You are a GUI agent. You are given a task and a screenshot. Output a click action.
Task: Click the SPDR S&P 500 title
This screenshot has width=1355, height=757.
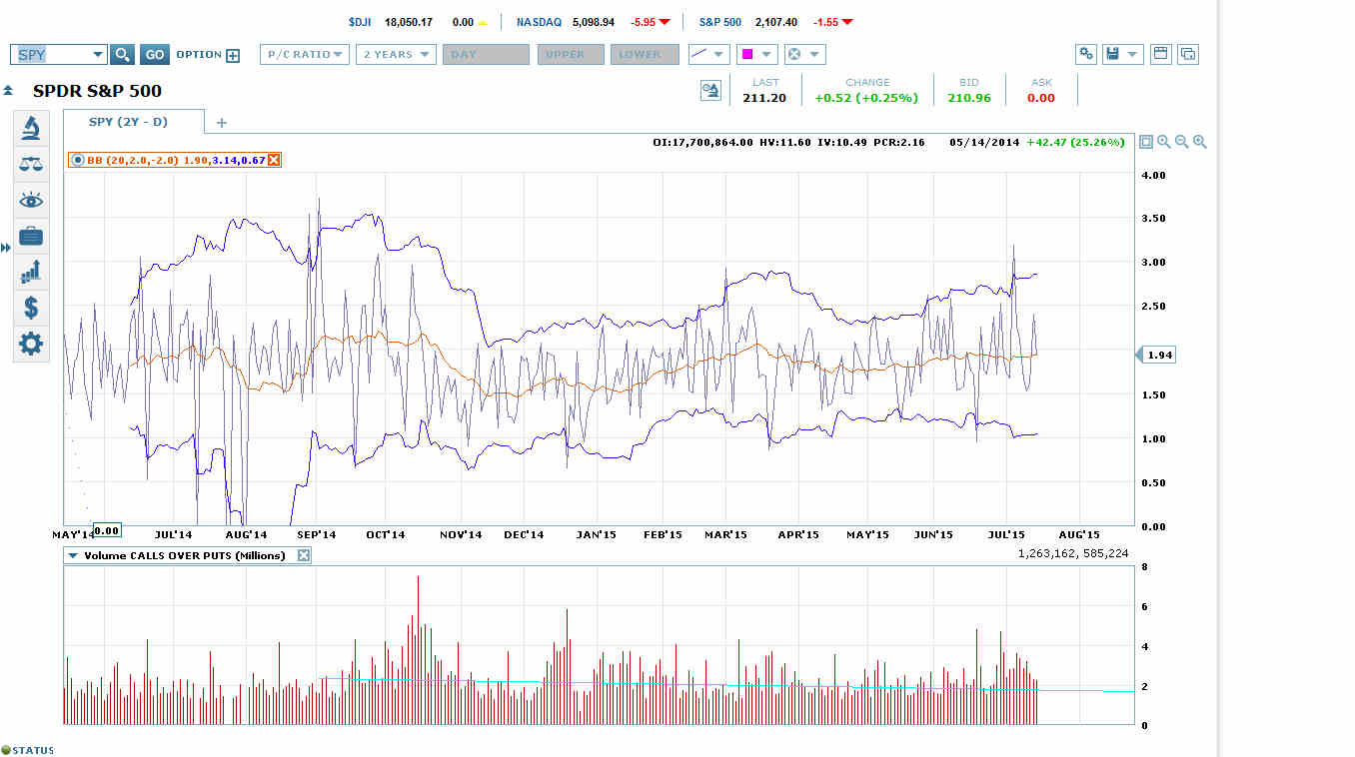click(97, 91)
